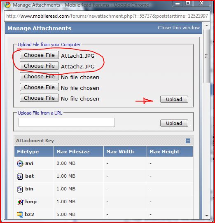
Task: Click the bin filetype icon
Action: coord(20,189)
